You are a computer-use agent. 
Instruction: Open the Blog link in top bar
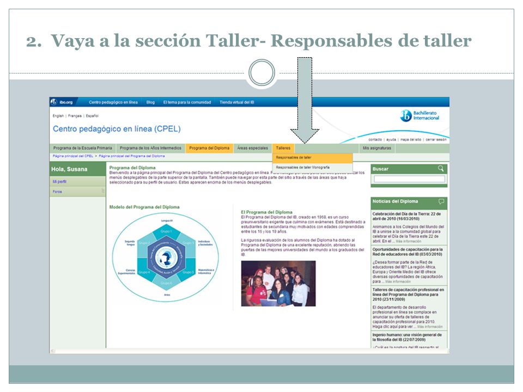point(150,102)
